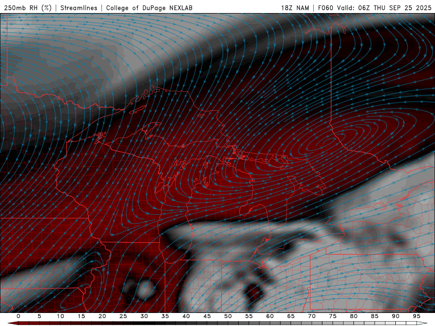Click the '18Z NAM' model label
This screenshot has height=326, width=435.
tap(295, 8)
